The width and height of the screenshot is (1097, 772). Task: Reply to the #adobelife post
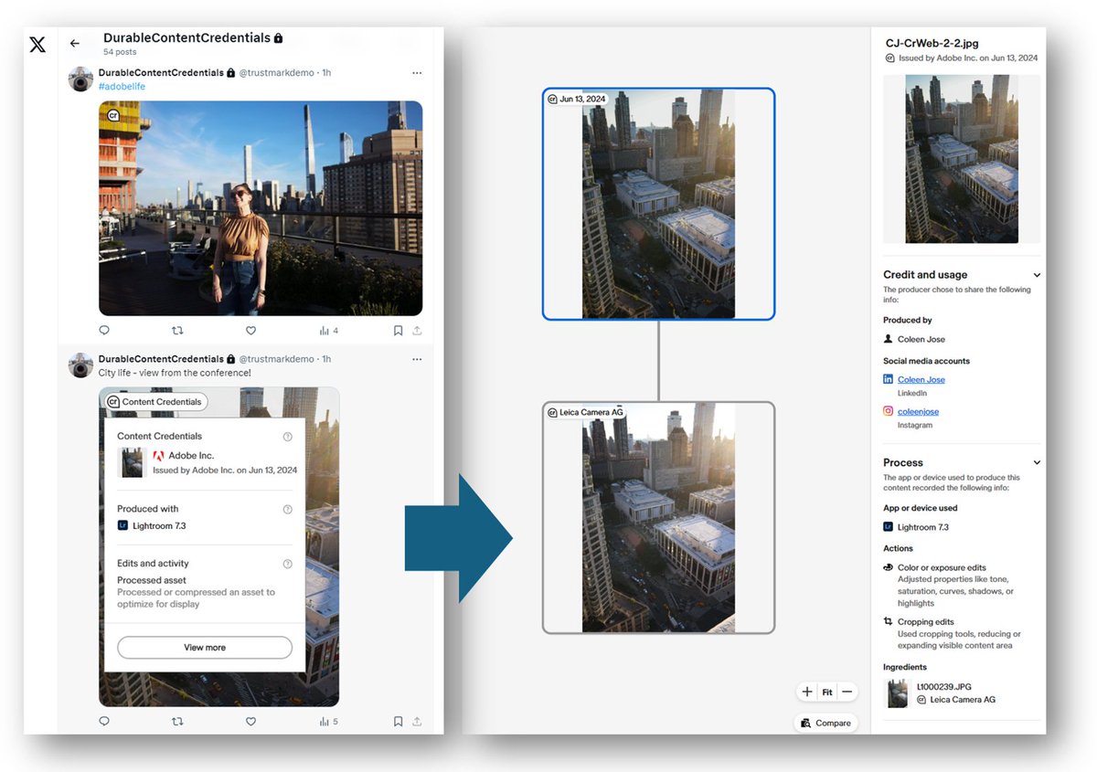click(104, 331)
